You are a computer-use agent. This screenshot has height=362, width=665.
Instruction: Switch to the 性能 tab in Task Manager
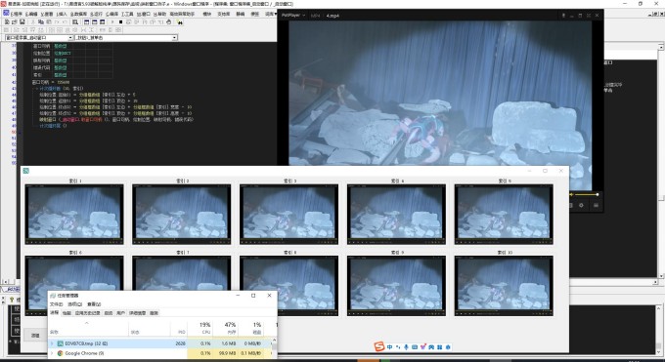pos(66,313)
